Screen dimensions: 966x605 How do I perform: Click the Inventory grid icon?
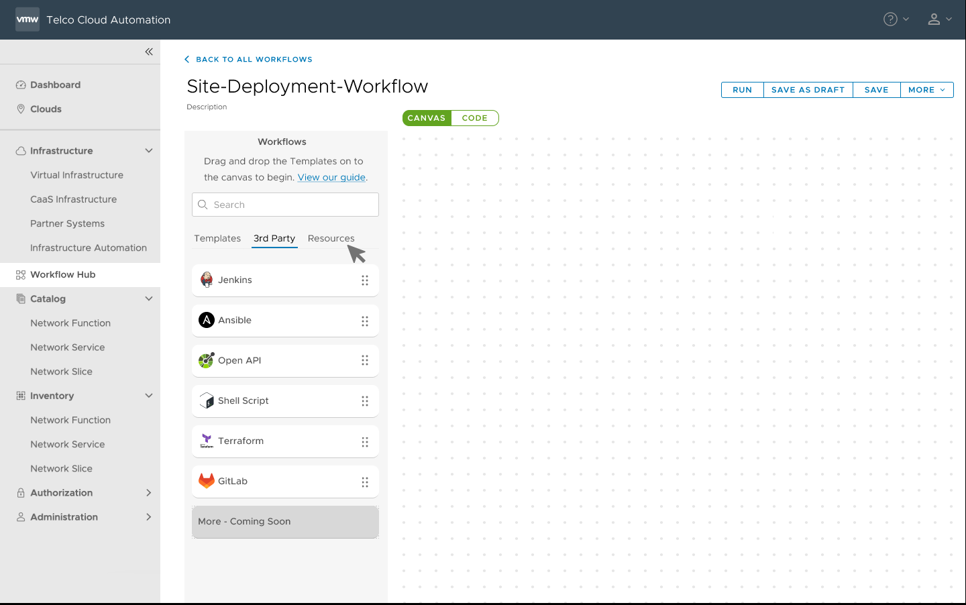pos(21,396)
